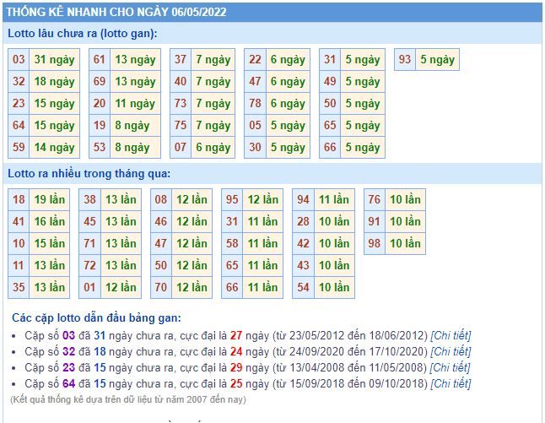Click the '14 ngày' cell
The height and width of the screenshot is (423, 545).
point(55,147)
